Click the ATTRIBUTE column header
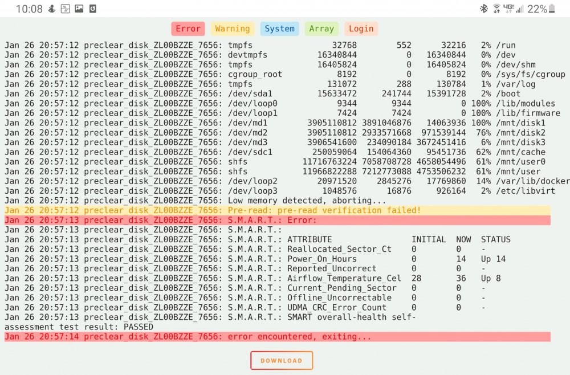This screenshot has width=570, height=375. 310,239
